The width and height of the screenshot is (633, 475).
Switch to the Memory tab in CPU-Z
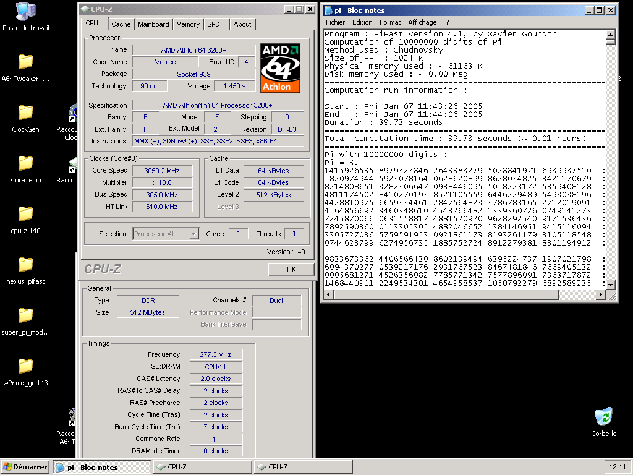[188, 24]
